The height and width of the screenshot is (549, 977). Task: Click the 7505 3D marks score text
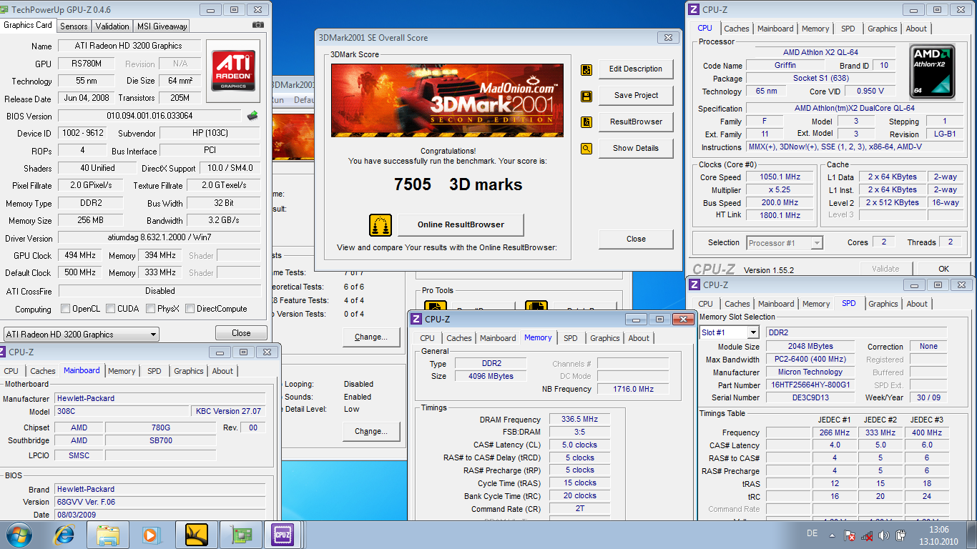[458, 185]
